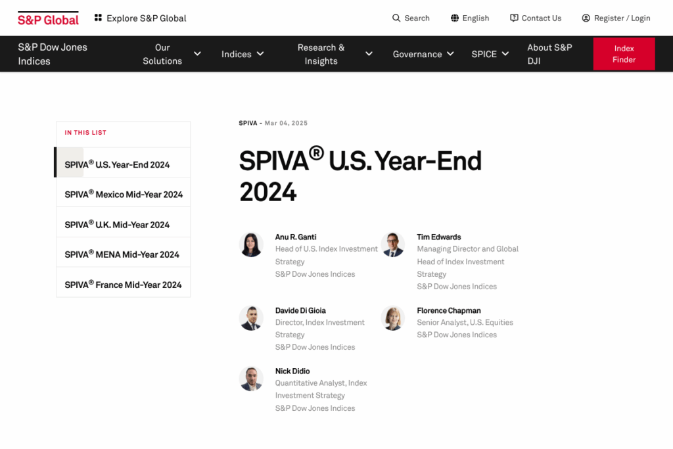Click the IN THIS LIST heading

[85, 133]
